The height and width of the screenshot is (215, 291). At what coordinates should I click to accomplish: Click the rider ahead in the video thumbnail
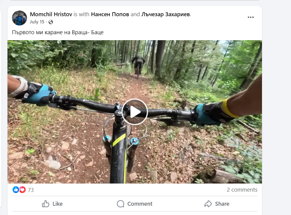click(138, 64)
